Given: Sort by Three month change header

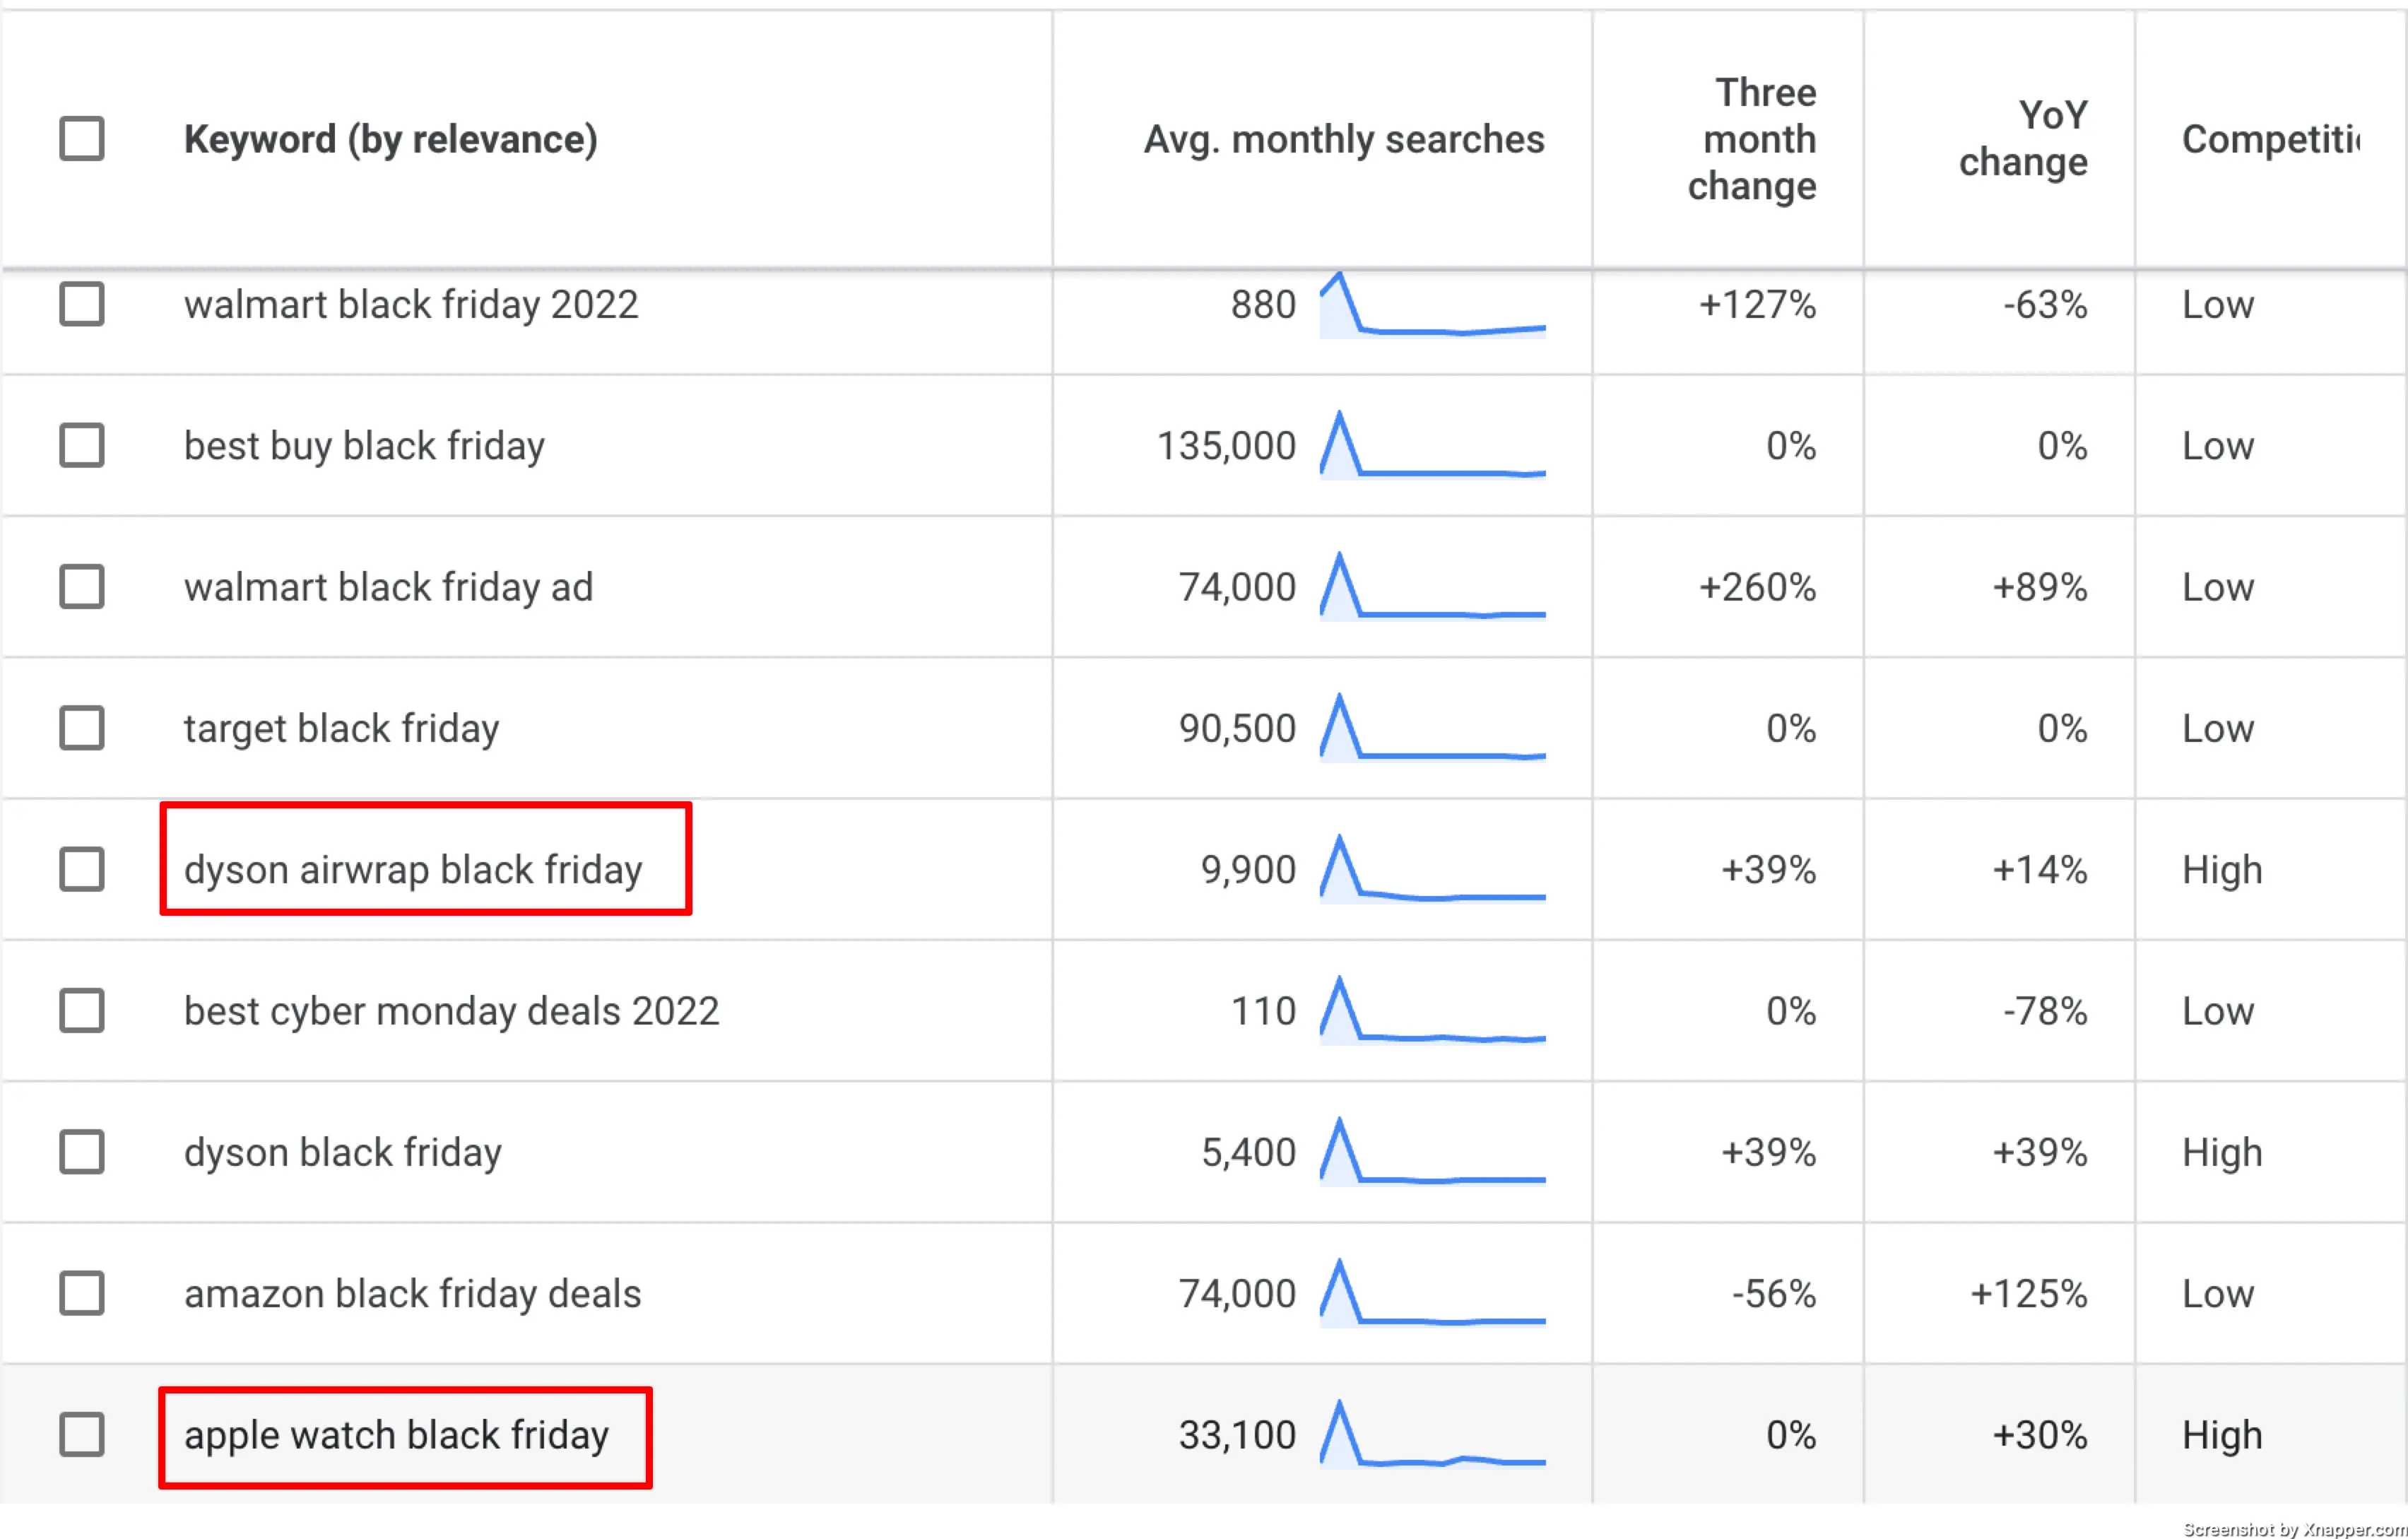Looking at the screenshot, I should [1752, 139].
